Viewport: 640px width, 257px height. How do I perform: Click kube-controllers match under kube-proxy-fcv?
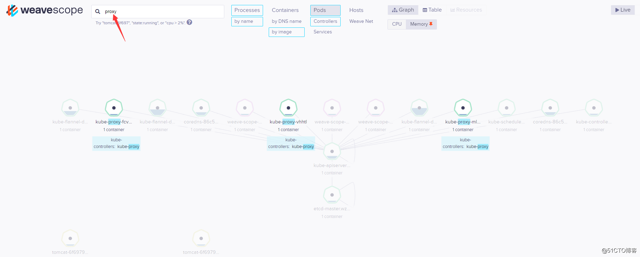click(x=116, y=143)
